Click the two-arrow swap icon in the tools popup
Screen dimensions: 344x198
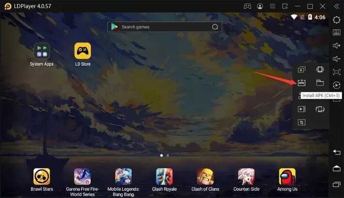[301, 122]
